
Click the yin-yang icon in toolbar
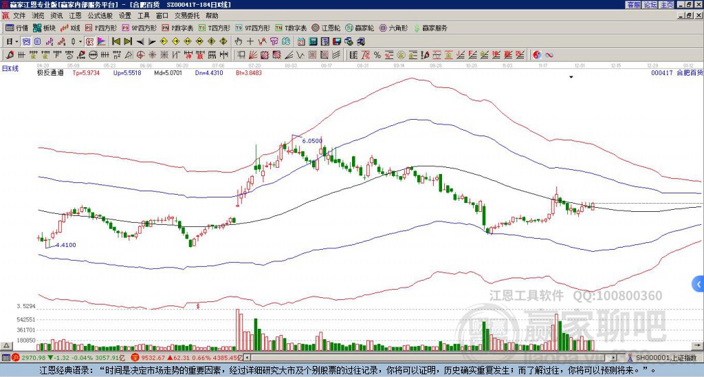(x=537, y=55)
